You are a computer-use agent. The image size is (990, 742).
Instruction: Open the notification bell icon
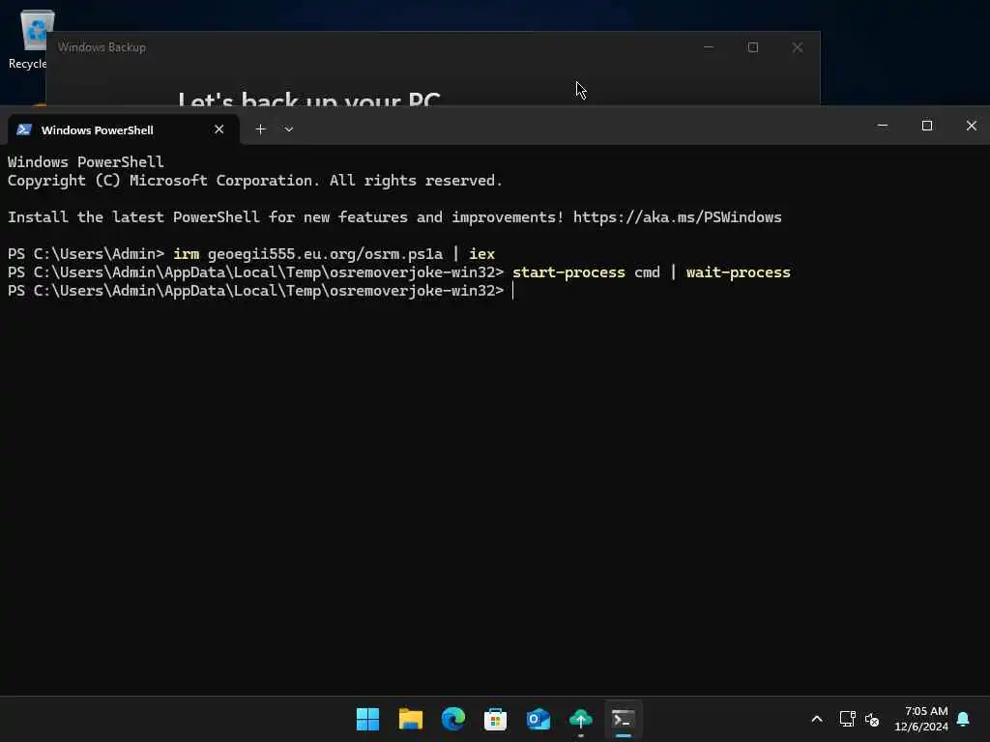(964, 719)
